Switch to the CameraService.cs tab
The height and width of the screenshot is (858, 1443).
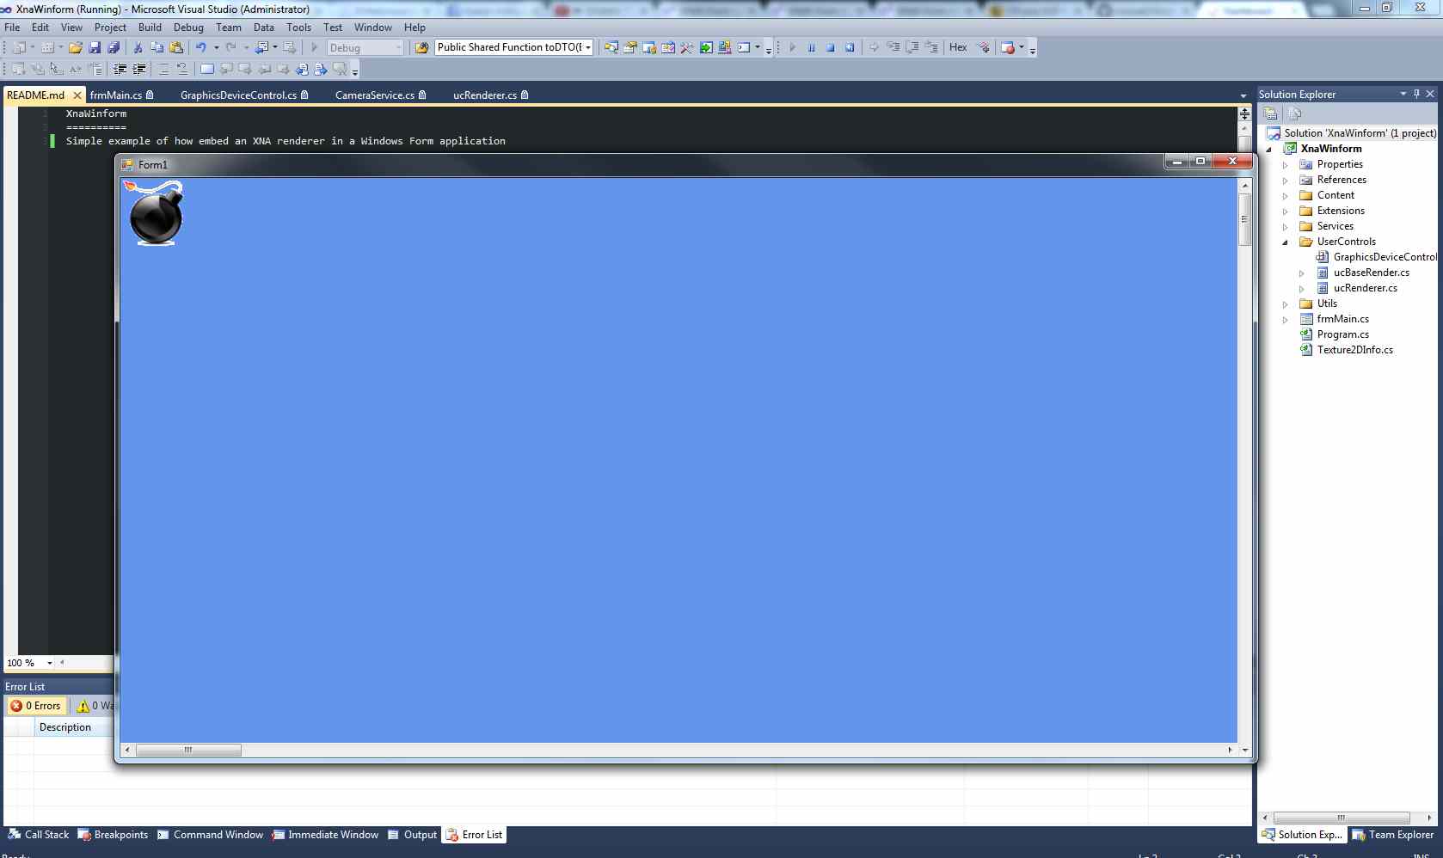(374, 95)
